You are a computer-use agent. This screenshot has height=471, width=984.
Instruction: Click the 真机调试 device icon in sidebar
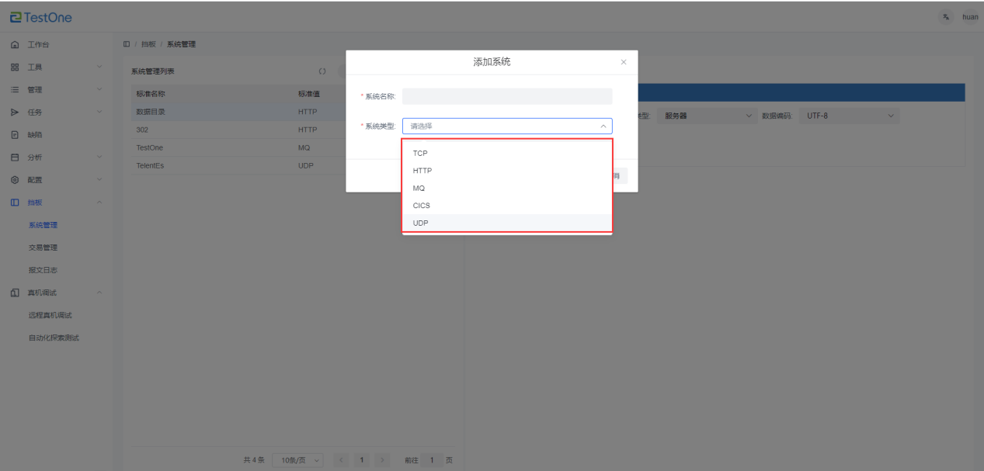[15, 293]
